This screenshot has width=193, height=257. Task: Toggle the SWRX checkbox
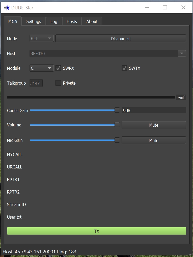pos(58,68)
